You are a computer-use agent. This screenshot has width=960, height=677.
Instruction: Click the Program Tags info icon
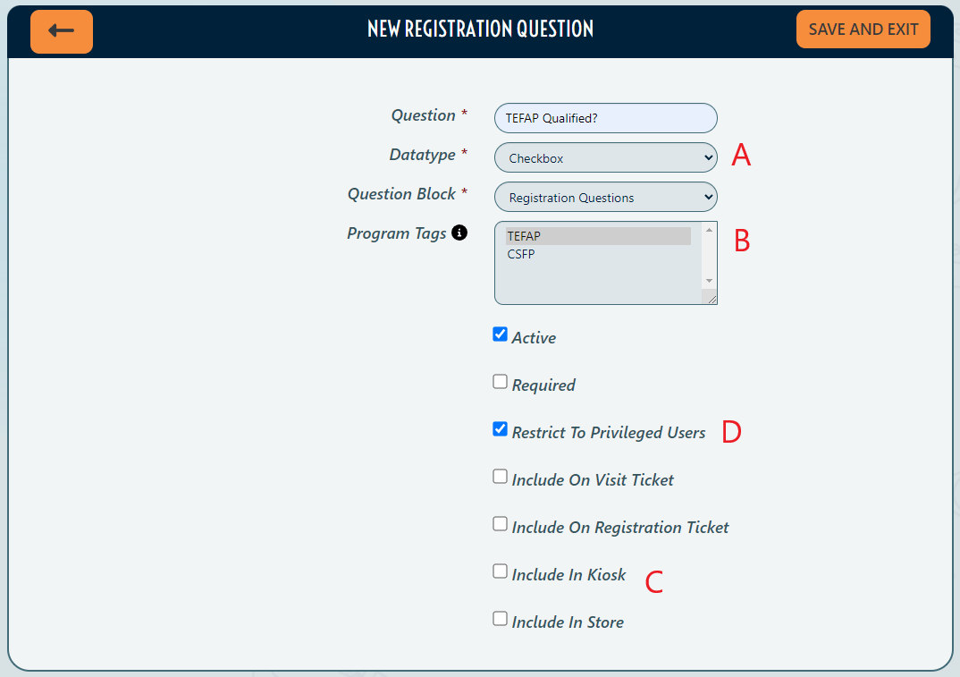click(x=459, y=233)
